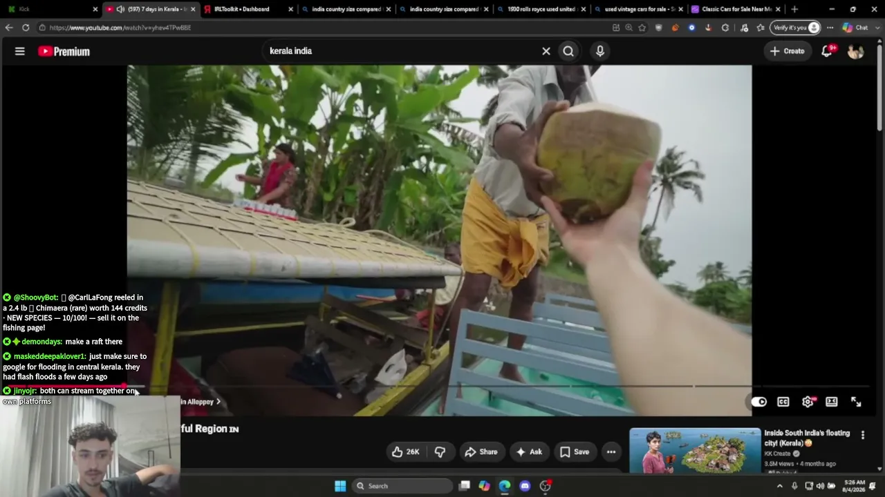
Task: Open the system tray volume control
Action: click(x=820, y=486)
